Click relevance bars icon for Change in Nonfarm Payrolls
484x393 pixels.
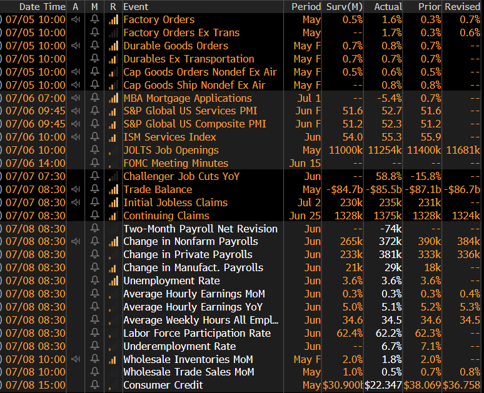pyautogui.click(x=113, y=242)
